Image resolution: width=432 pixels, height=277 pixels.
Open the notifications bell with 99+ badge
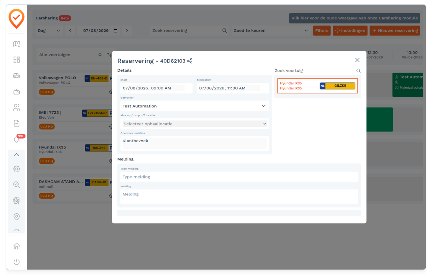pyautogui.click(x=16, y=139)
